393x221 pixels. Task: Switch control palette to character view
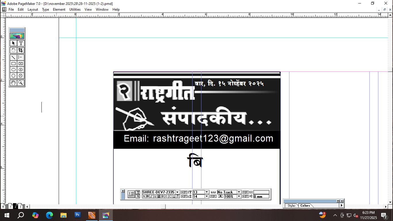coord(138,192)
